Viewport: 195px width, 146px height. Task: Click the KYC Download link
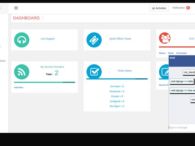(x=181, y=53)
